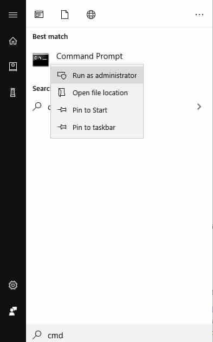This screenshot has width=213, height=342.
Task: Select Run as administrator
Action: click(97, 75)
